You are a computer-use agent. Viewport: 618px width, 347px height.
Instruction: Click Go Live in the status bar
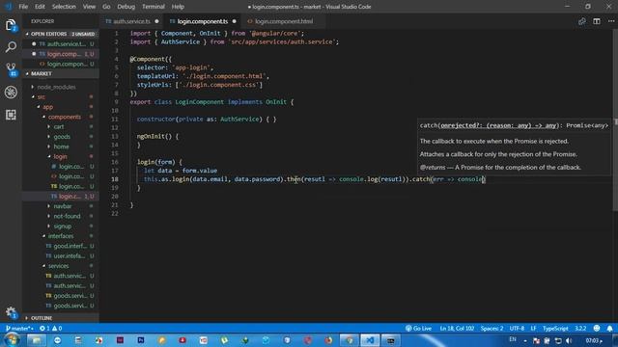(x=418, y=328)
